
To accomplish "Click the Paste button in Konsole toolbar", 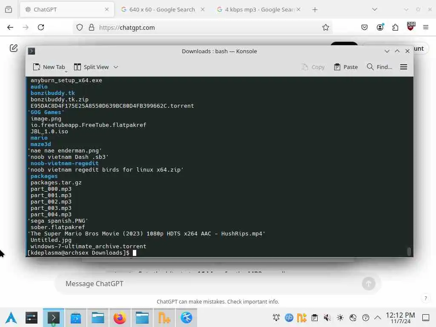I will click(x=346, y=67).
